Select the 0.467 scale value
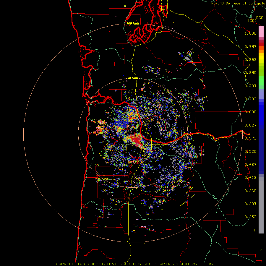This screenshot has width=266, height=266. click(x=250, y=165)
